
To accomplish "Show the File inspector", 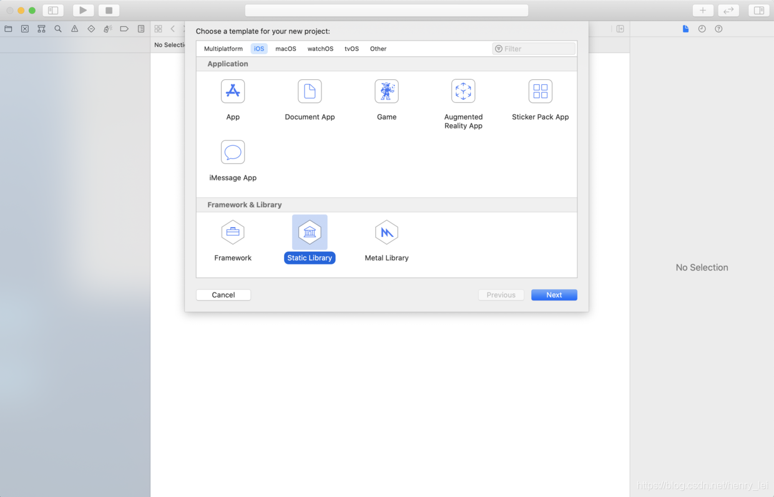I will [x=685, y=29].
